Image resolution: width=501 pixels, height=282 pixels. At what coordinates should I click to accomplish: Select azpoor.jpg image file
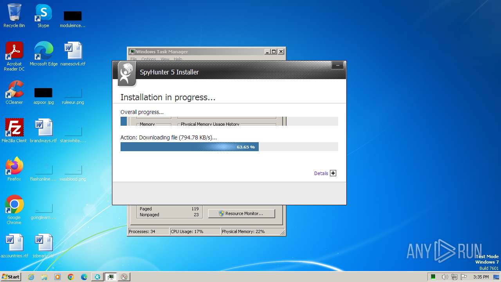pyautogui.click(x=43, y=96)
